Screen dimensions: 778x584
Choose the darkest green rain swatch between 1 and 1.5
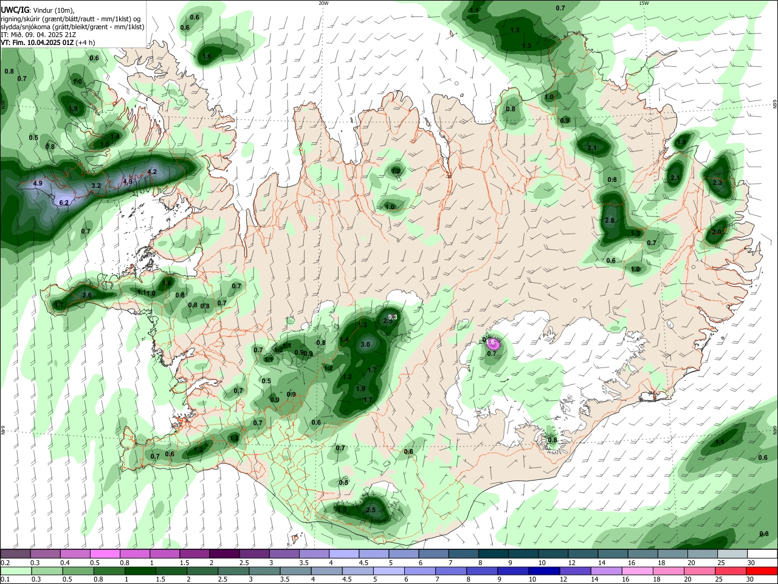pos(139,571)
